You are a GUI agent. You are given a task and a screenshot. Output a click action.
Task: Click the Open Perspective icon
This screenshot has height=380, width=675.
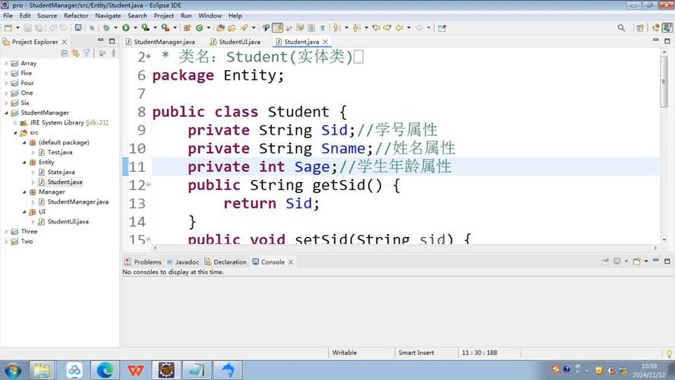640,28
